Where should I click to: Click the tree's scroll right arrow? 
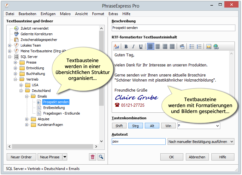tap(96, 146)
